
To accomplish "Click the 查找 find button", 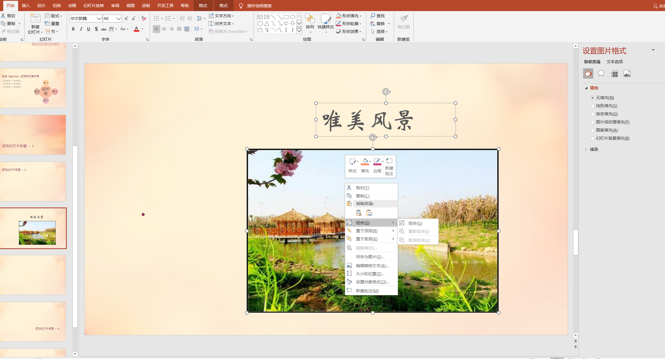I will (378, 16).
